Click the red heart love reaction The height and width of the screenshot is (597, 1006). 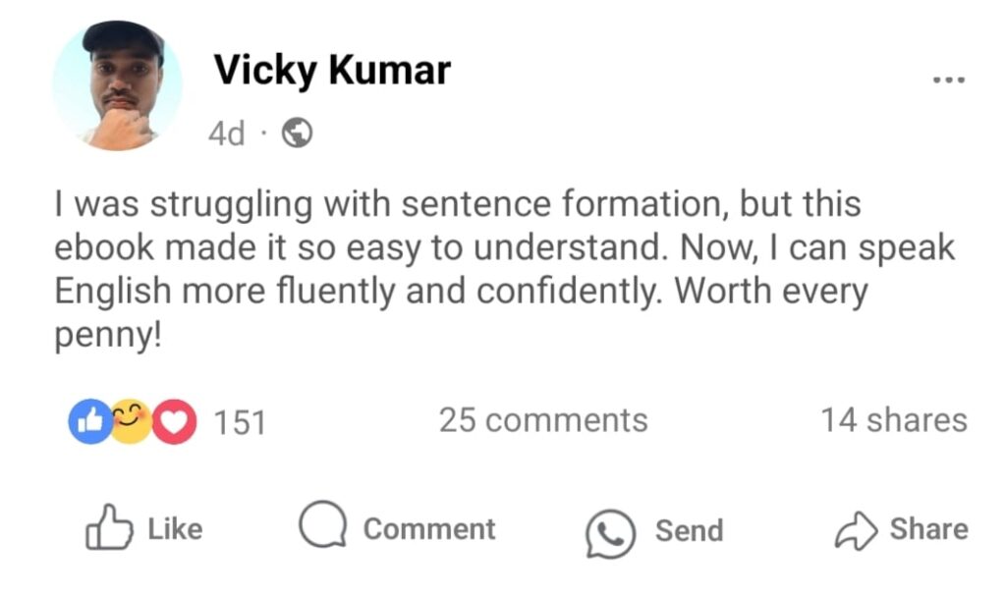175,422
